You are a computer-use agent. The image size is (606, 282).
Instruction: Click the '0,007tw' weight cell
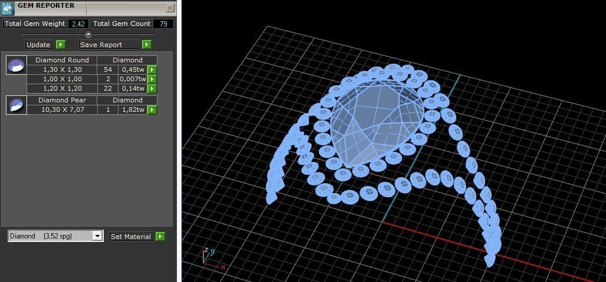(133, 79)
